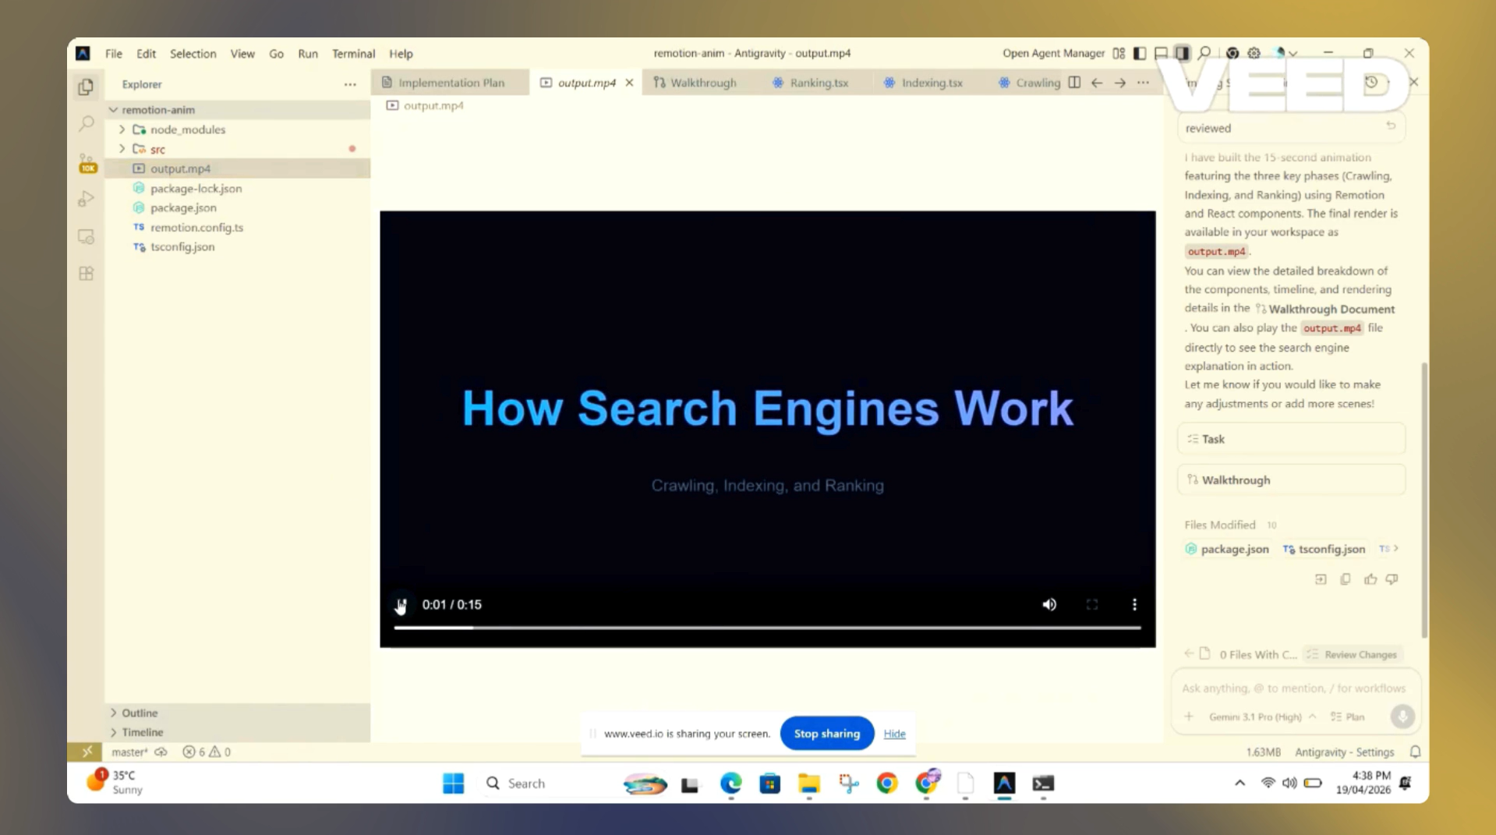Split the editor to the right
The height and width of the screenshot is (835, 1496).
point(1074,83)
